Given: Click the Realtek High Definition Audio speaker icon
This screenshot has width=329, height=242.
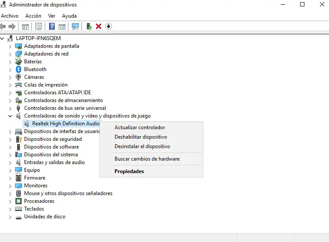Looking at the screenshot, I should pyautogui.click(x=26, y=124).
